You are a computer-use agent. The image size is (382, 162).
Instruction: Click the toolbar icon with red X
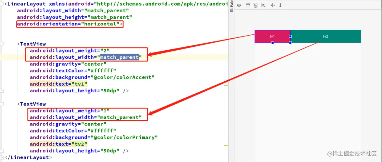coord(263,5)
